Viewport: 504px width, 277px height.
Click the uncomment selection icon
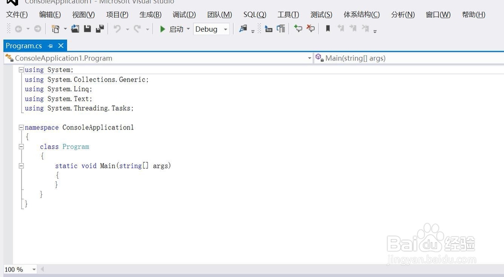pyautogui.click(x=310, y=29)
